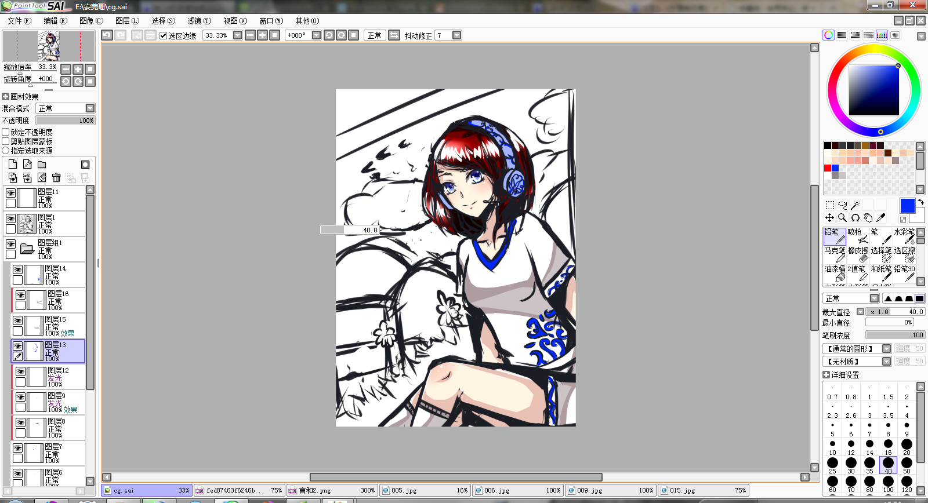Create a new layer folder
Viewport: 928px width, 503px height.
[42, 165]
